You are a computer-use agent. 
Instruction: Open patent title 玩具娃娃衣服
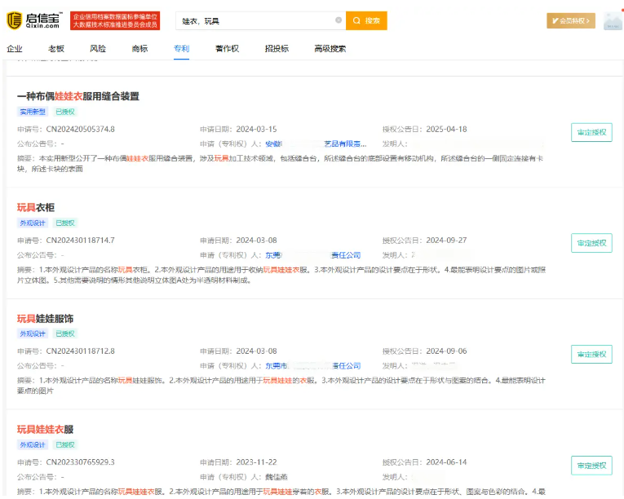(45, 430)
